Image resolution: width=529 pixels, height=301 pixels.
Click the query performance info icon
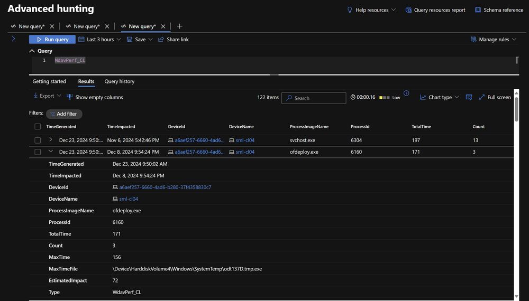tap(406, 93)
